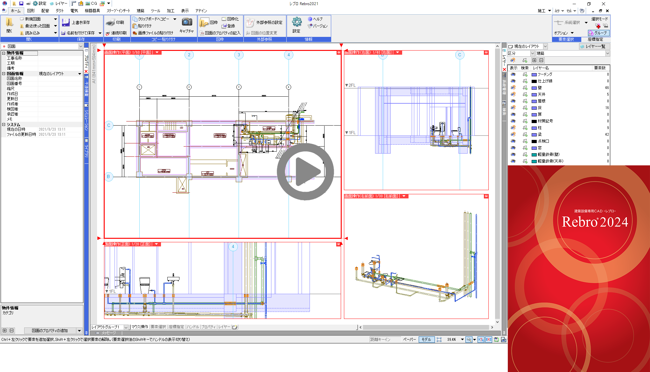Expand the 最近使った図面 dropdown arrow
Image resolution: width=650 pixels, height=372 pixels.
point(55,26)
